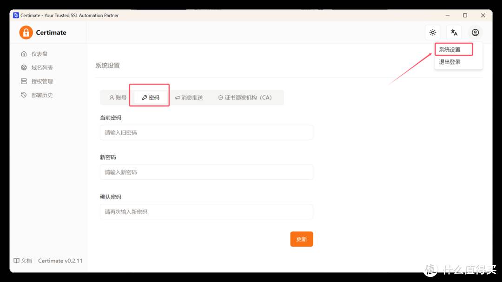Focus the 当前密码 current password field
The height and width of the screenshot is (282, 502).
coord(206,132)
